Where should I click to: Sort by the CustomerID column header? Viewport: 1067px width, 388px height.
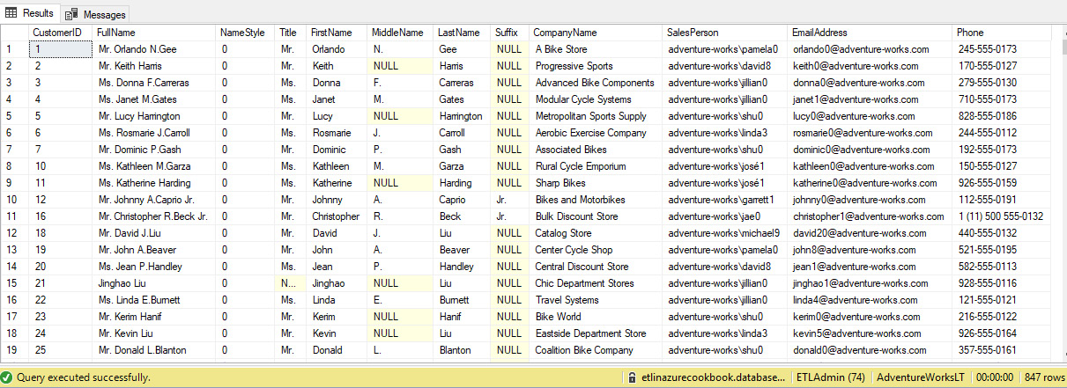(60, 33)
